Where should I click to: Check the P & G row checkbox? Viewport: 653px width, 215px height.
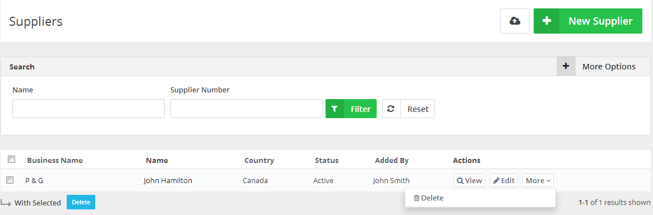click(10, 180)
